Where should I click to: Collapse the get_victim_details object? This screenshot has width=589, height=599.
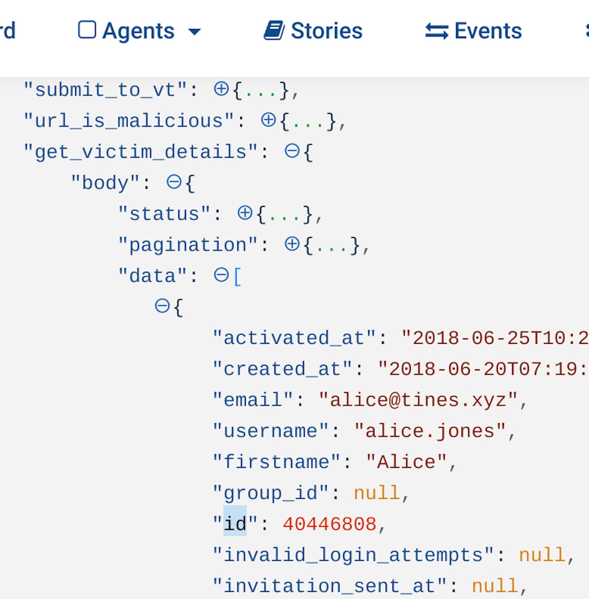(292, 151)
